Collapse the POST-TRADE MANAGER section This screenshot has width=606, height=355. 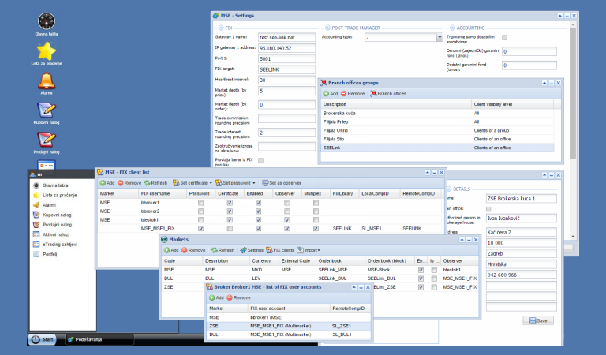327,28
